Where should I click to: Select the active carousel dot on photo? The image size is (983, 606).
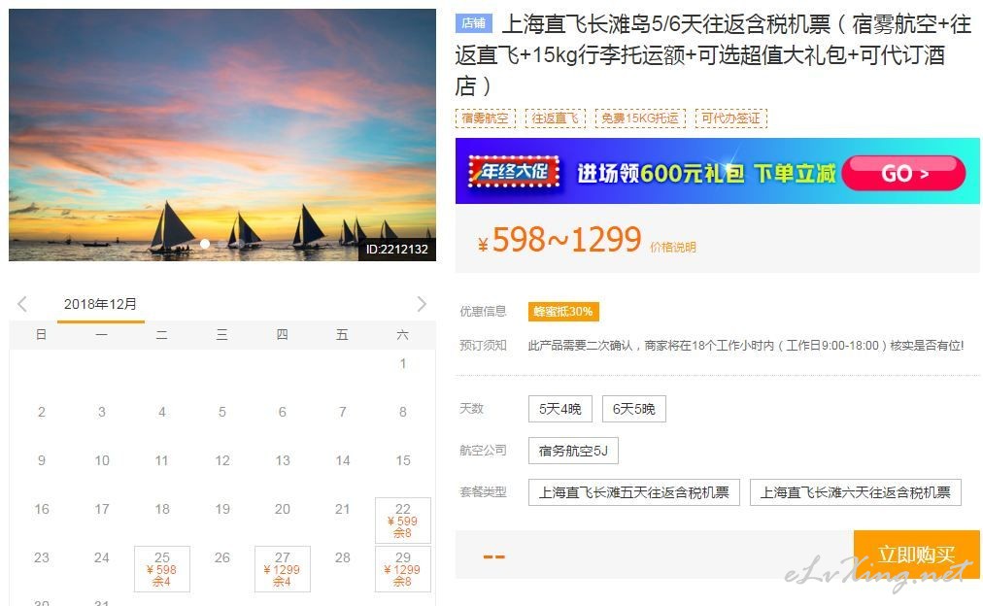(205, 244)
